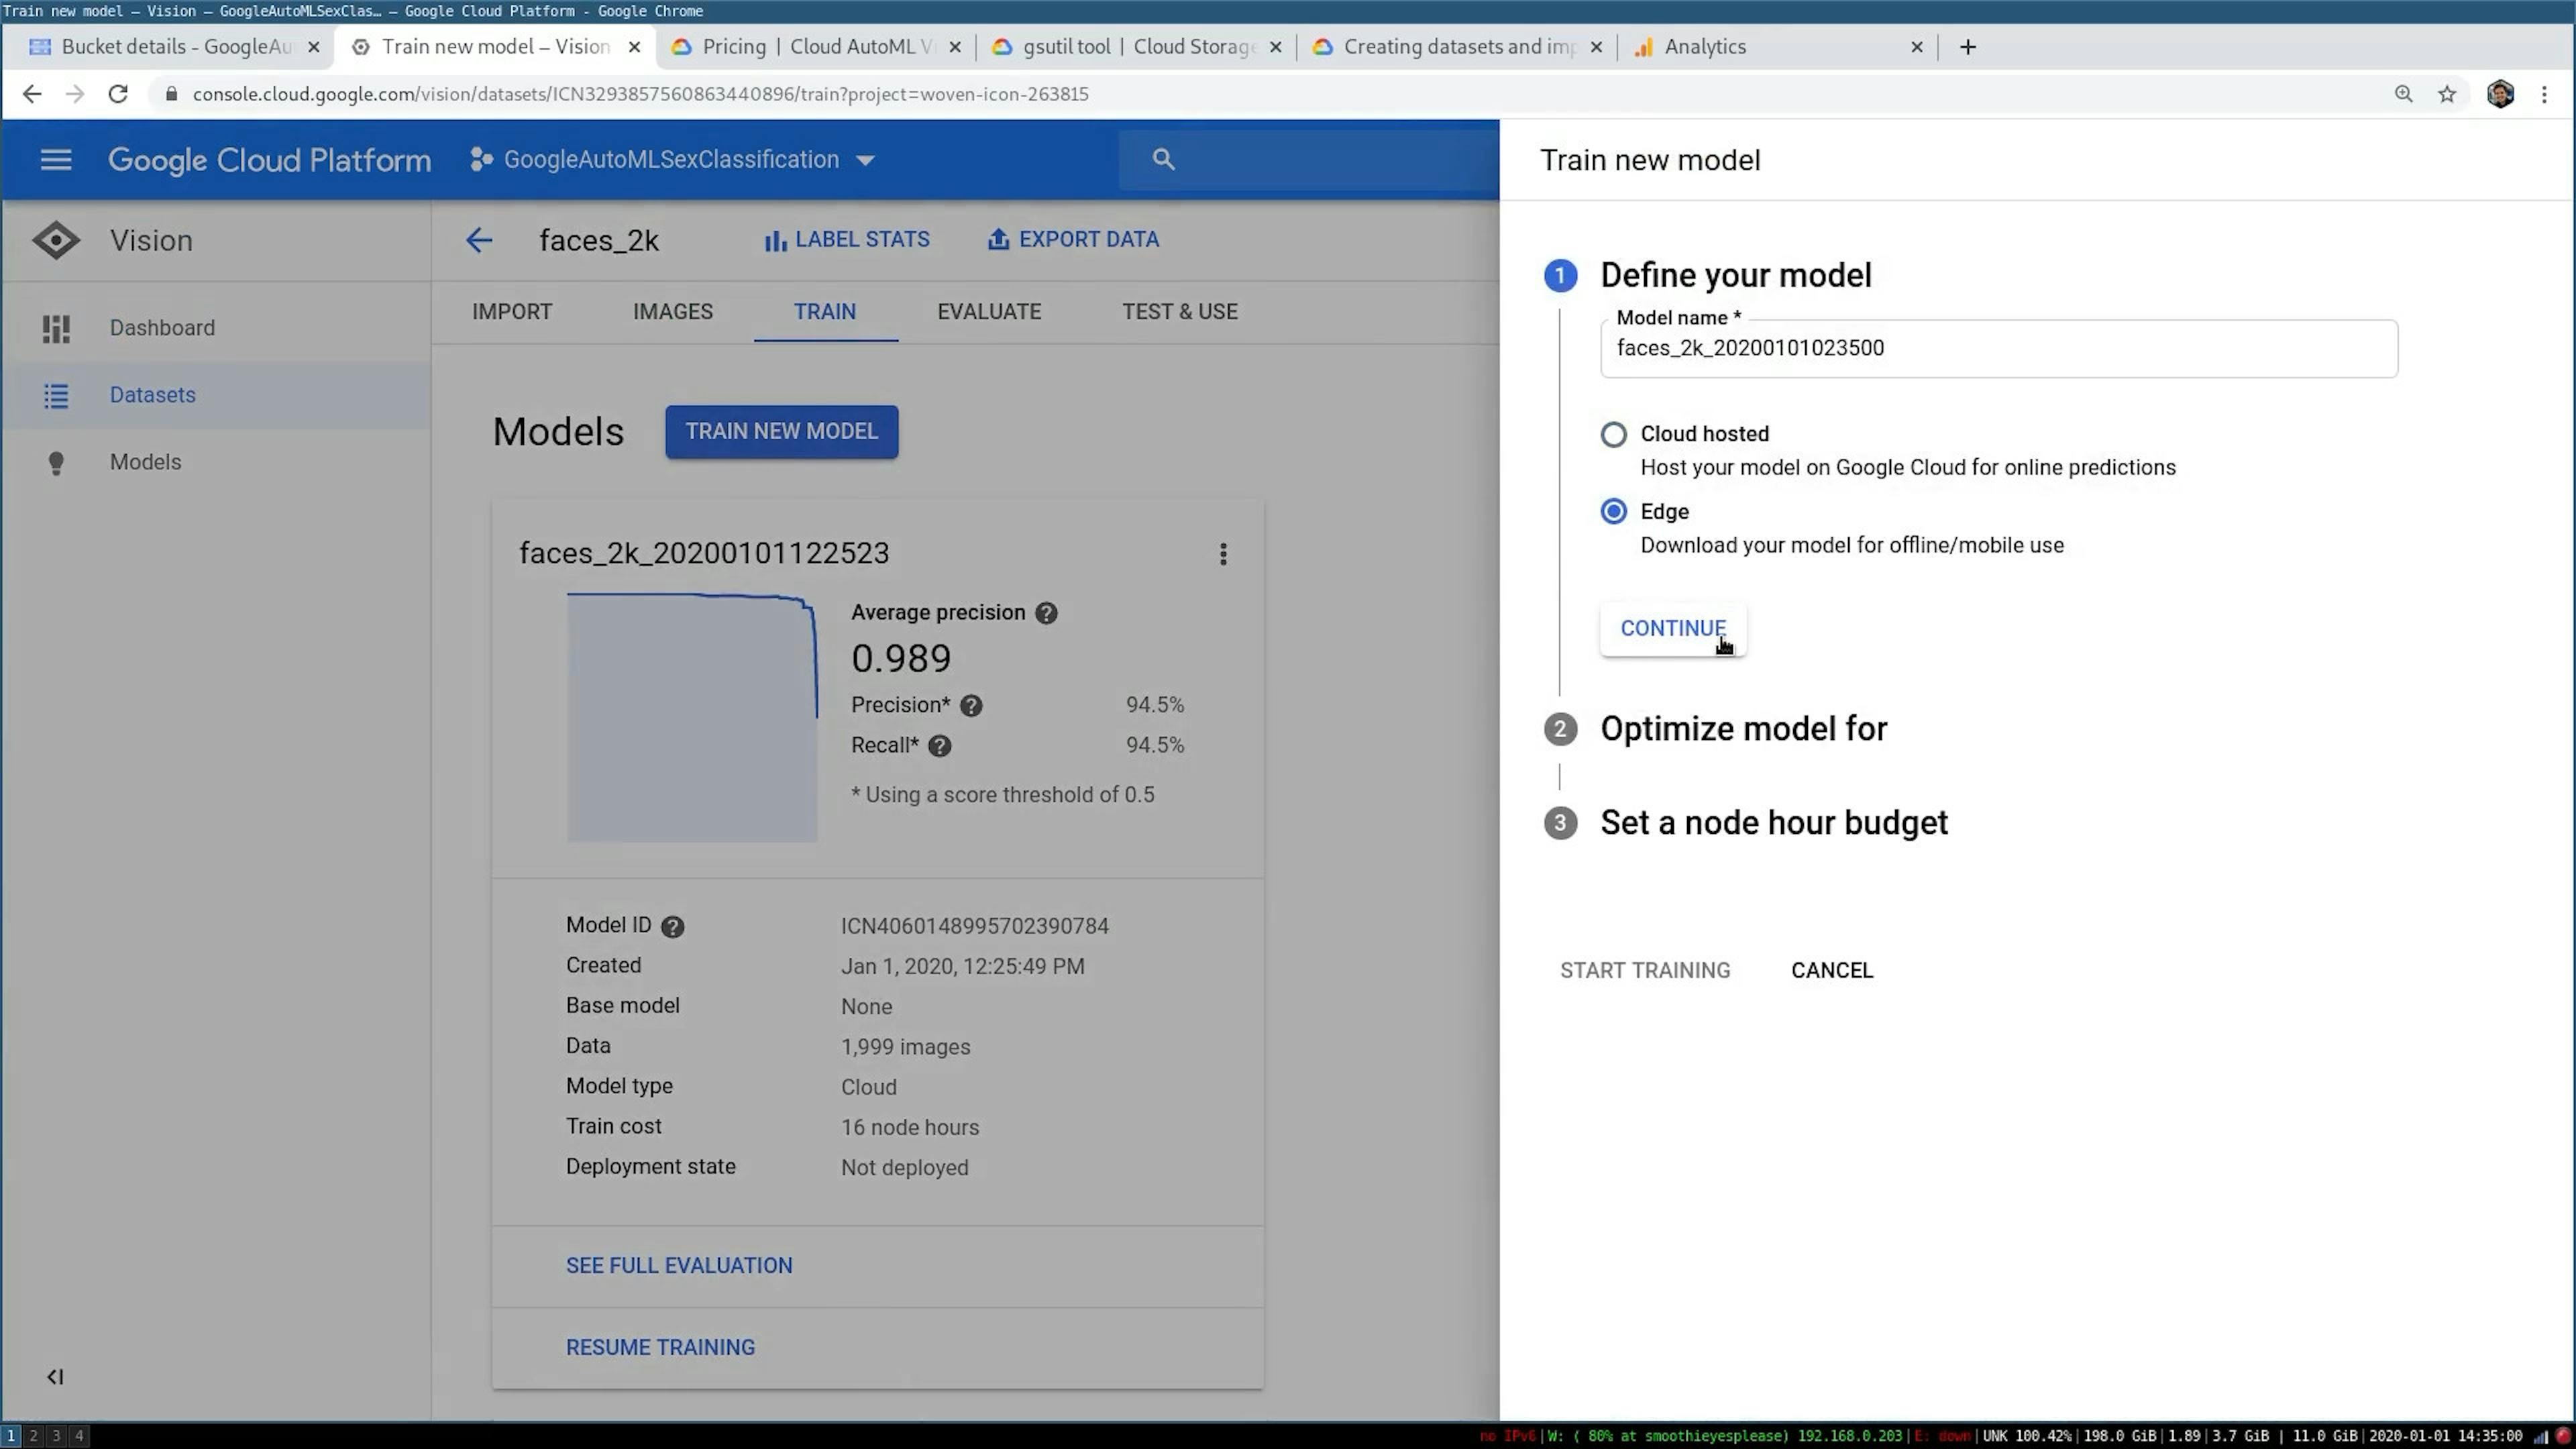Open Chrome profile avatar

[2500, 94]
